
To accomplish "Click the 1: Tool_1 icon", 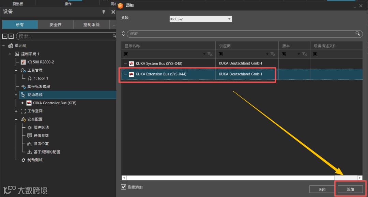I will click(30, 78).
